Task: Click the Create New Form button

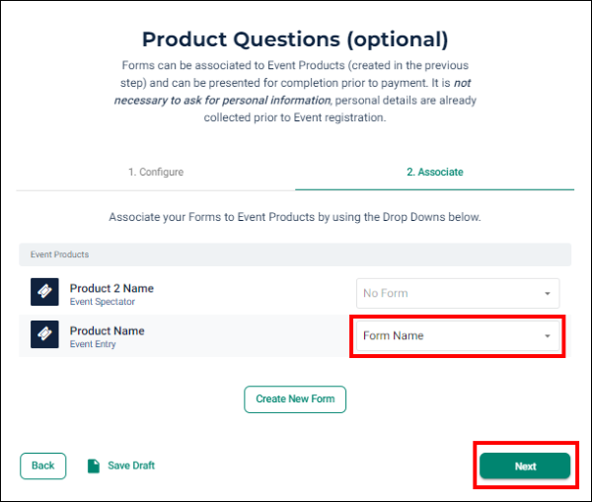Action: [x=295, y=399]
